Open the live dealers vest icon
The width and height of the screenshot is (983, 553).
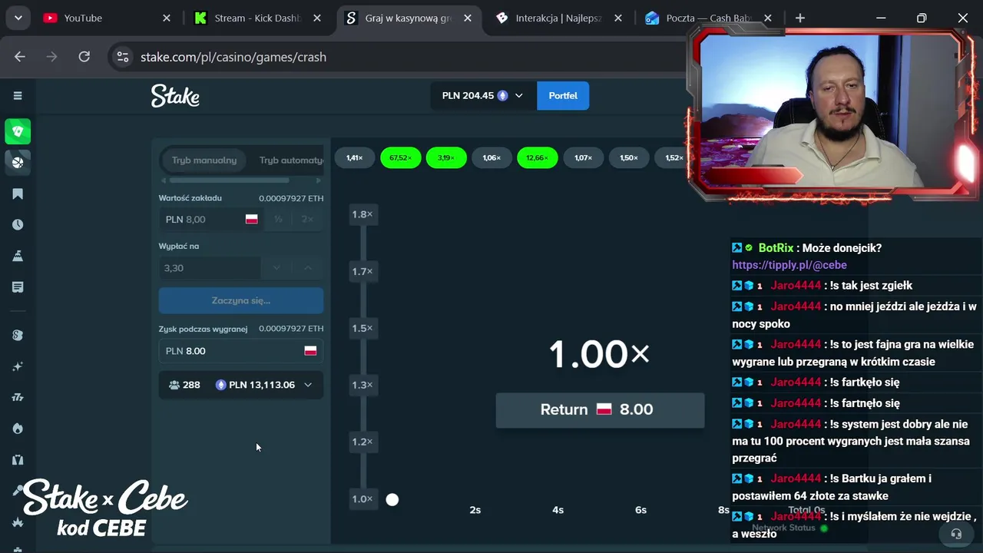click(x=18, y=459)
